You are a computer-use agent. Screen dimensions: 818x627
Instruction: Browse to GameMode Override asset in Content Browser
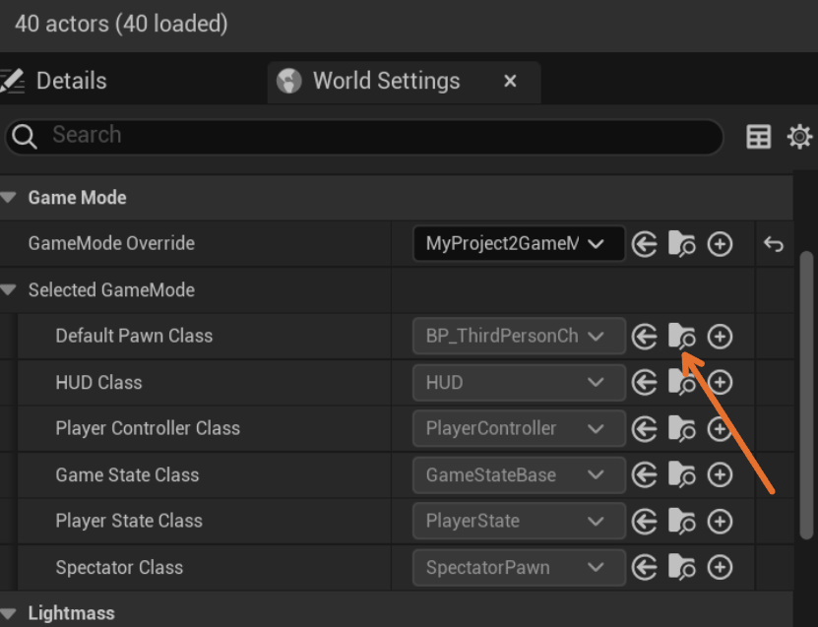[681, 244]
